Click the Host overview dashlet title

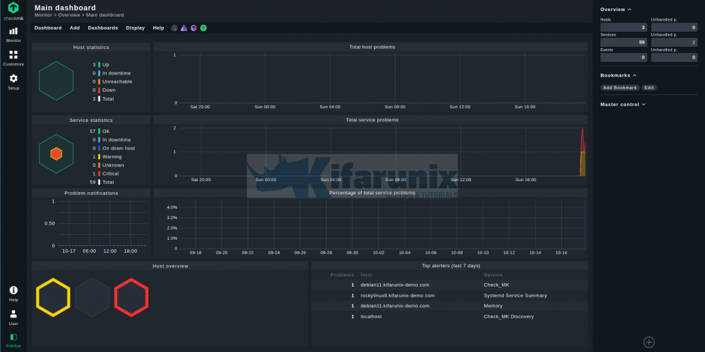(171, 266)
